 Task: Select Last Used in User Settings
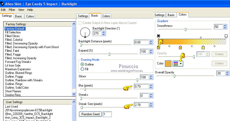click(11, 107)
